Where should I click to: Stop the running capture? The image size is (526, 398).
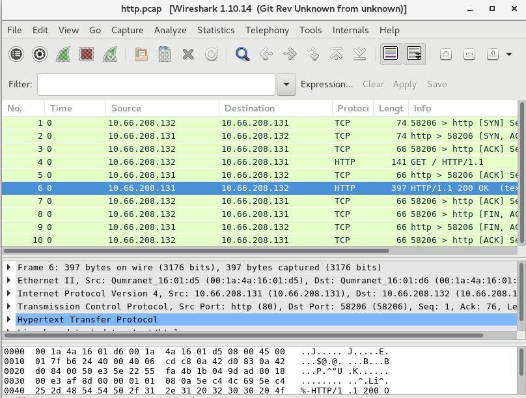pos(87,54)
